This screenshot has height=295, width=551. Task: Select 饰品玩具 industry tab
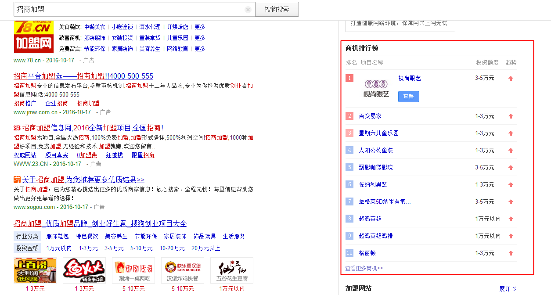point(205,236)
